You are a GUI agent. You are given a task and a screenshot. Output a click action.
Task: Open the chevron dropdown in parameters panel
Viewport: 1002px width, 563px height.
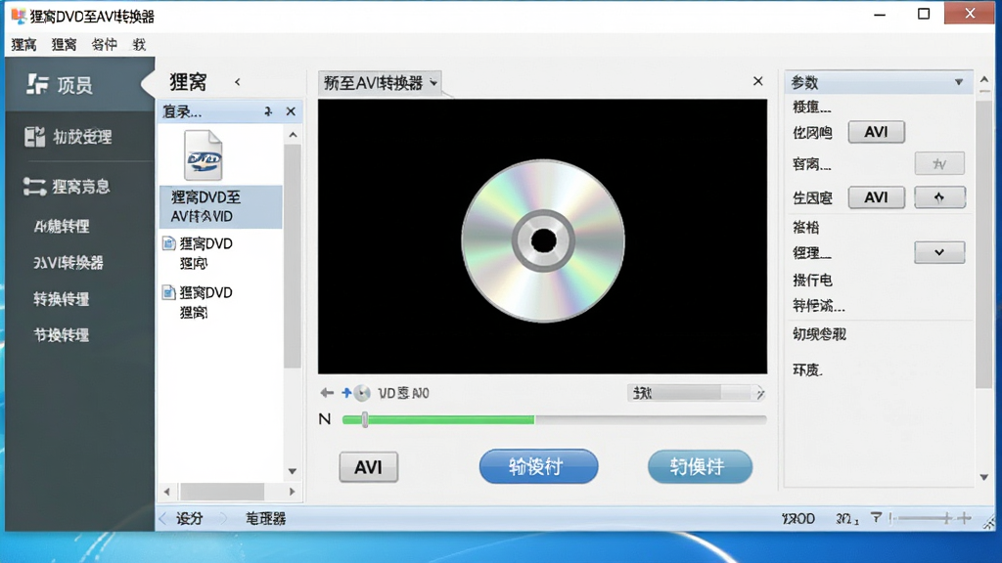pyautogui.click(x=939, y=252)
